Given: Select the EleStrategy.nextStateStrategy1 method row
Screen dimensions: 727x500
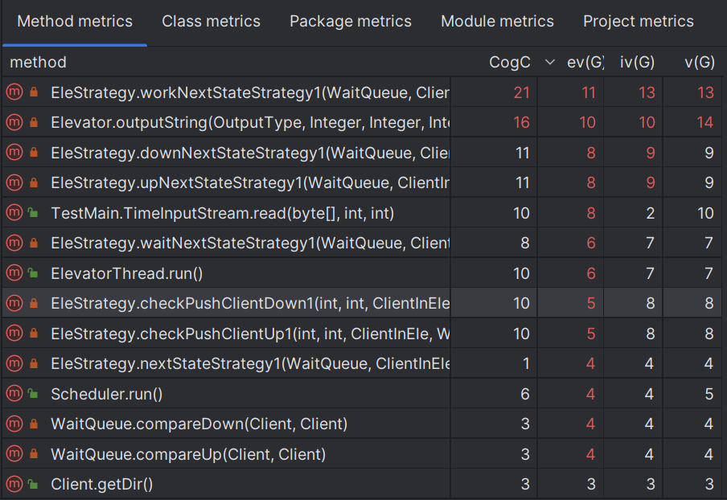Looking at the screenshot, I should pyautogui.click(x=249, y=363).
